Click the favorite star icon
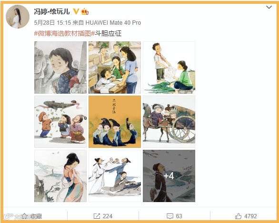 tap(25, 216)
